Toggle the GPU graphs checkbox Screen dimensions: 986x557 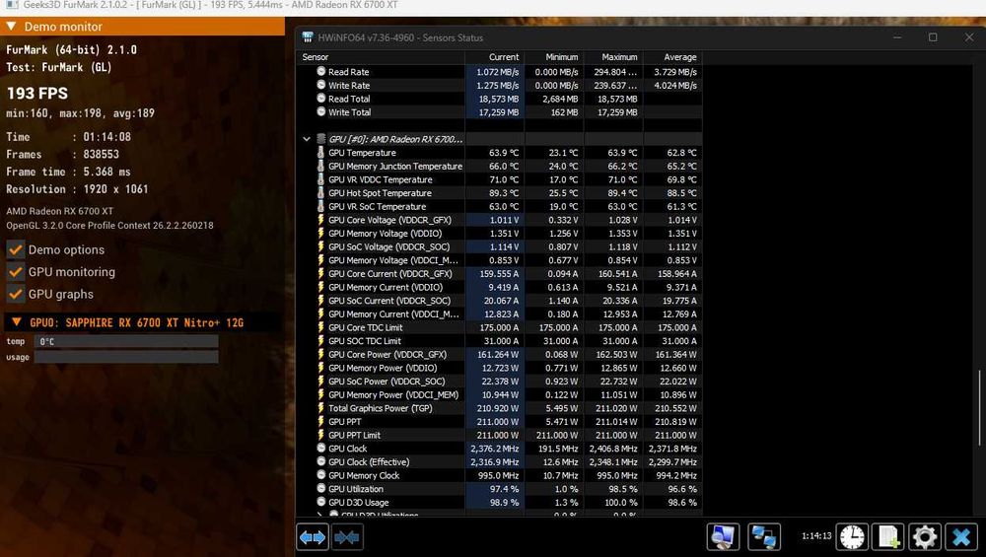pyautogui.click(x=16, y=294)
